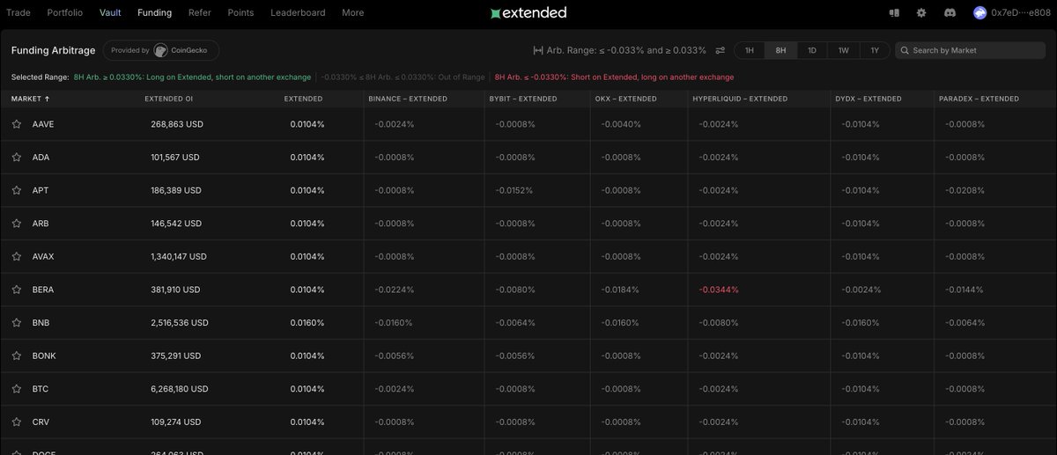This screenshot has height=455, width=1057.
Task: Click the Funding Arbitrage title
Action: click(x=52, y=50)
